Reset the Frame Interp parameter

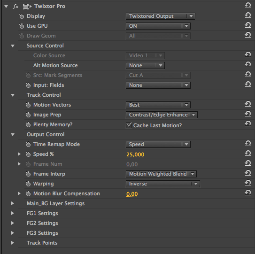click(x=247, y=173)
